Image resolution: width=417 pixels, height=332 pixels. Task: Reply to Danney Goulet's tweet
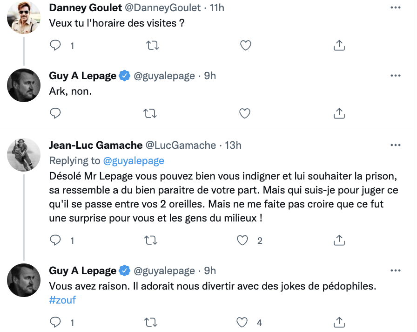coord(55,46)
